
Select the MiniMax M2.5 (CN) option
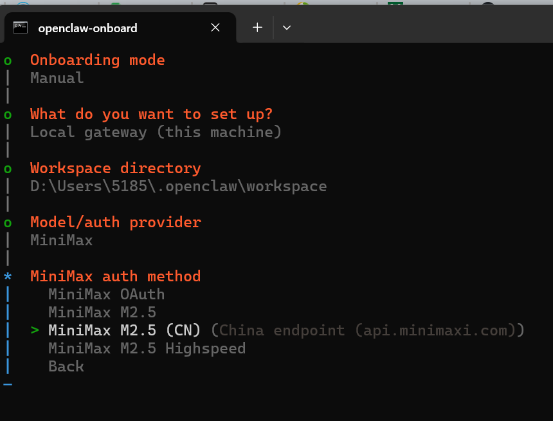point(125,330)
